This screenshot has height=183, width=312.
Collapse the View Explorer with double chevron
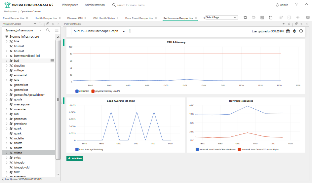53,24
